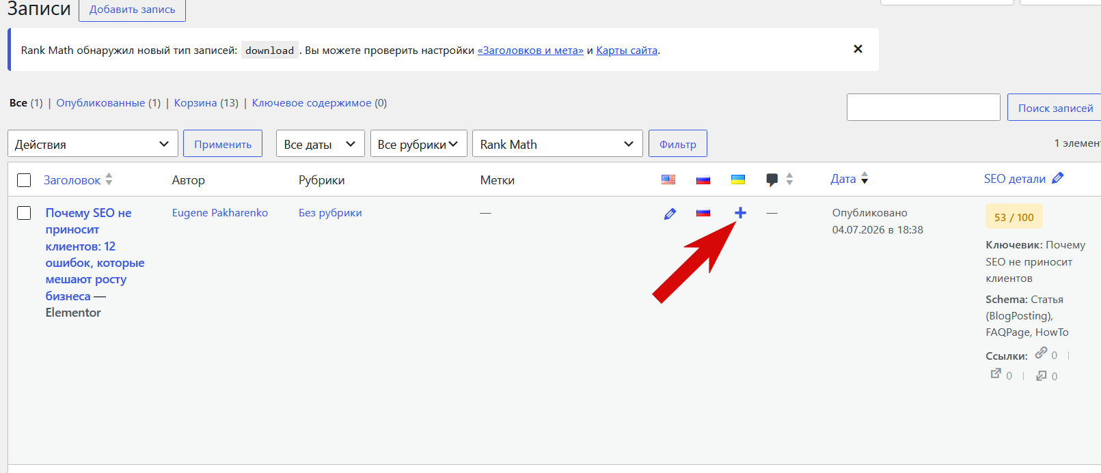Click the Применить button
This screenshot has width=1101, height=473.
(223, 144)
